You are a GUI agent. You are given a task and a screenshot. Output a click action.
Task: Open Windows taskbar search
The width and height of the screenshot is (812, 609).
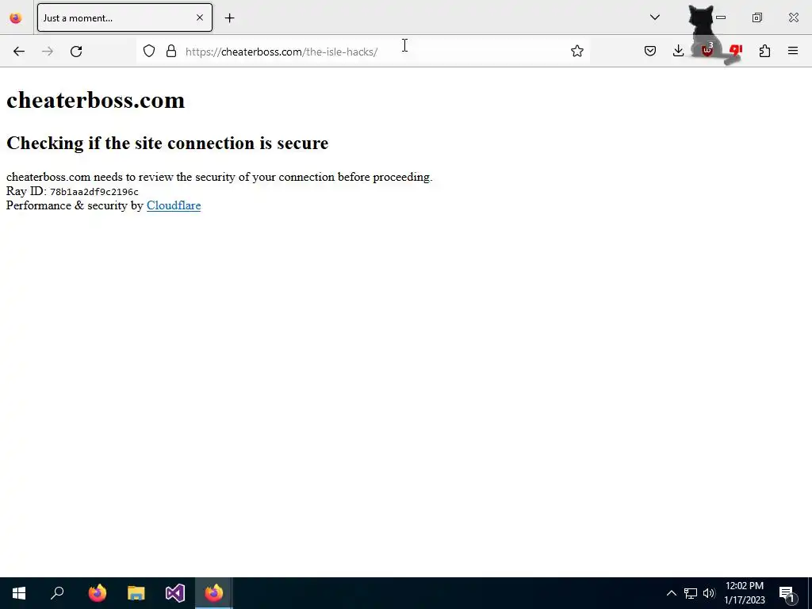pos(57,593)
